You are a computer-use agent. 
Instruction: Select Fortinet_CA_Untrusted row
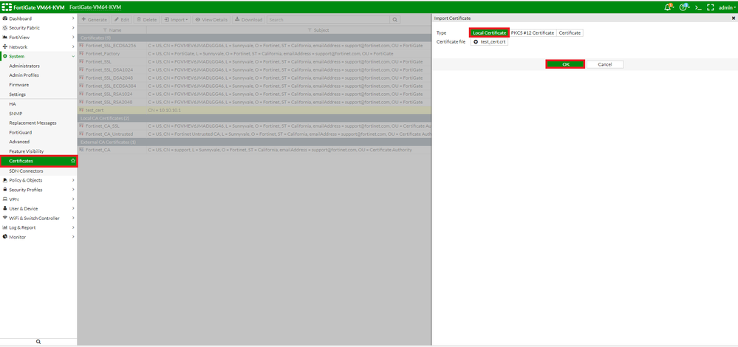pos(254,134)
